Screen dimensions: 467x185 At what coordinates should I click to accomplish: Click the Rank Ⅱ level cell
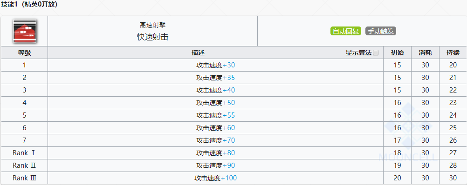(x=24, y=165)
